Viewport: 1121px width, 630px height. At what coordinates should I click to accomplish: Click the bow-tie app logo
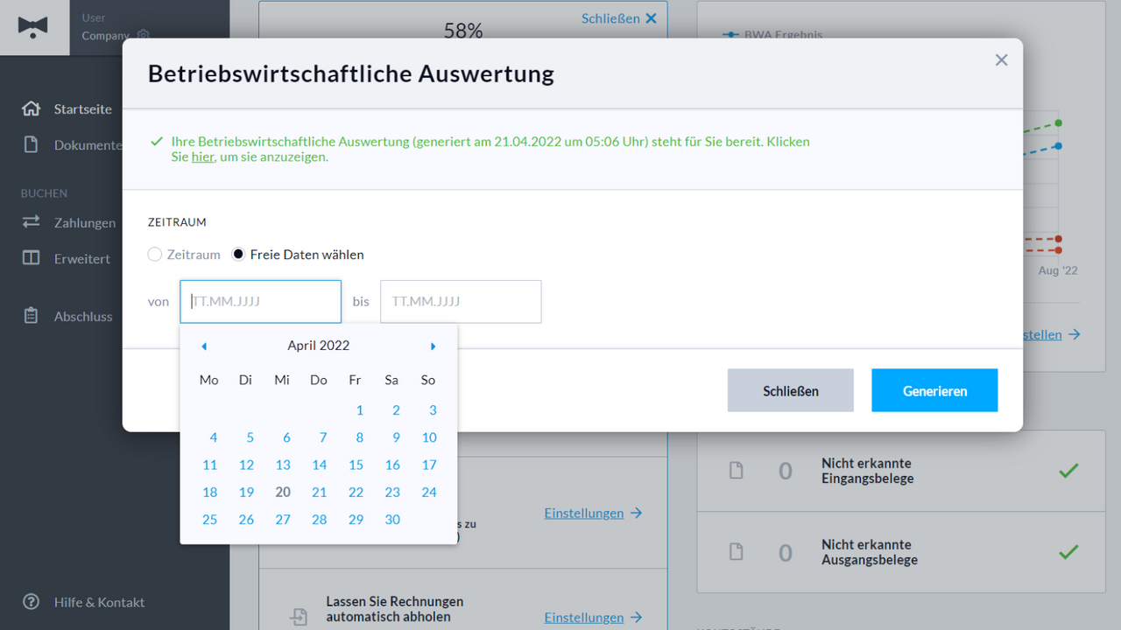(32, 26)
